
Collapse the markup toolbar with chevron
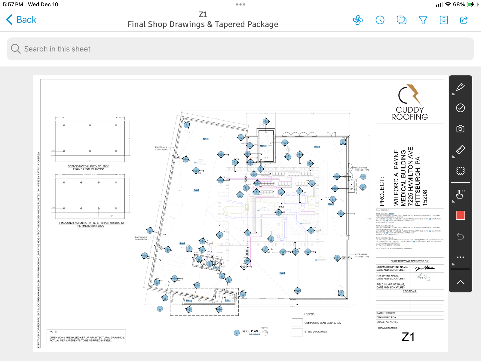click(460, 282)
